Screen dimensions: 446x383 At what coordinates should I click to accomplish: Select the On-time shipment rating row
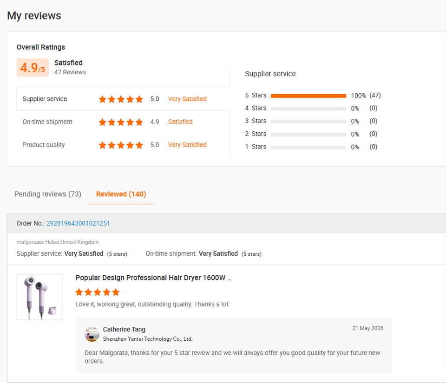pyautogui.click(x=124, y=122)
